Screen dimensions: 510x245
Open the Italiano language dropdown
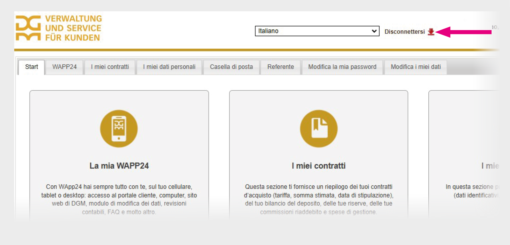tap(317, 31)
